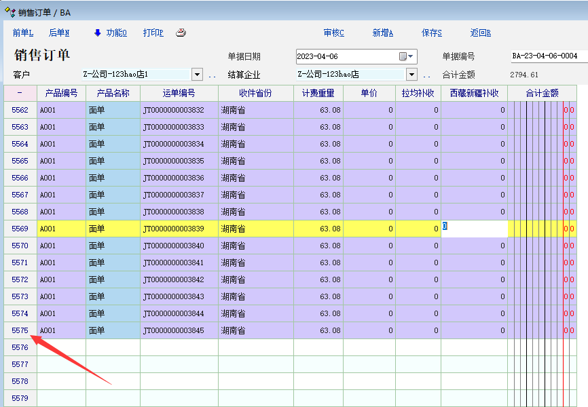Click the 运单编号 column header

tap(179, 93)
